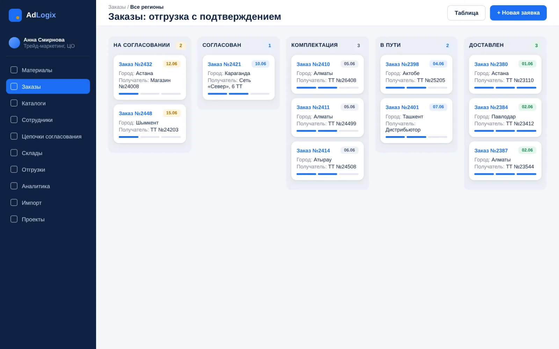The width and height of the screenshot is (559, 349).
Task: Switch to Таблица view
Action: 466,13
